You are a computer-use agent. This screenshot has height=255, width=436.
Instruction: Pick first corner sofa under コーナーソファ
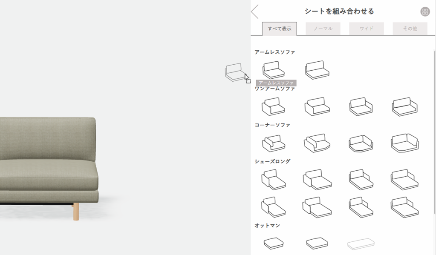274,143
